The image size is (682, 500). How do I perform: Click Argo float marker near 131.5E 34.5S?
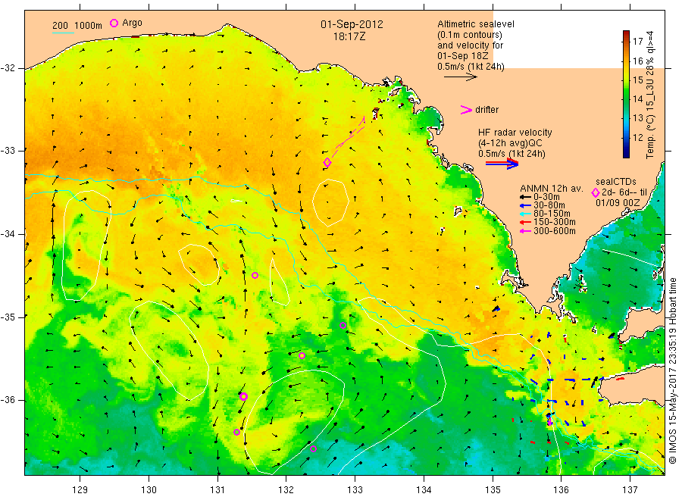point(255,275)
